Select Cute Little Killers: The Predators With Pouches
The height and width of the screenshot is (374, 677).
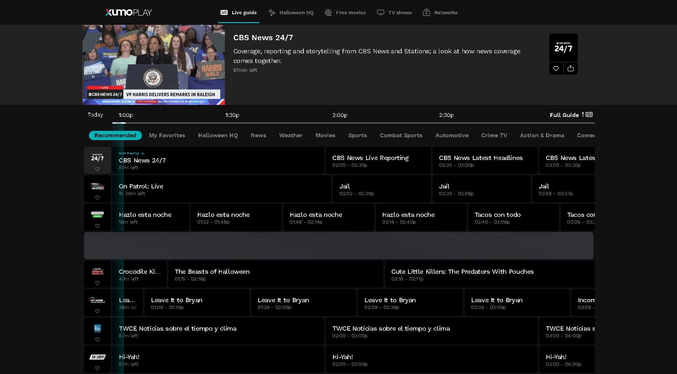490,274
